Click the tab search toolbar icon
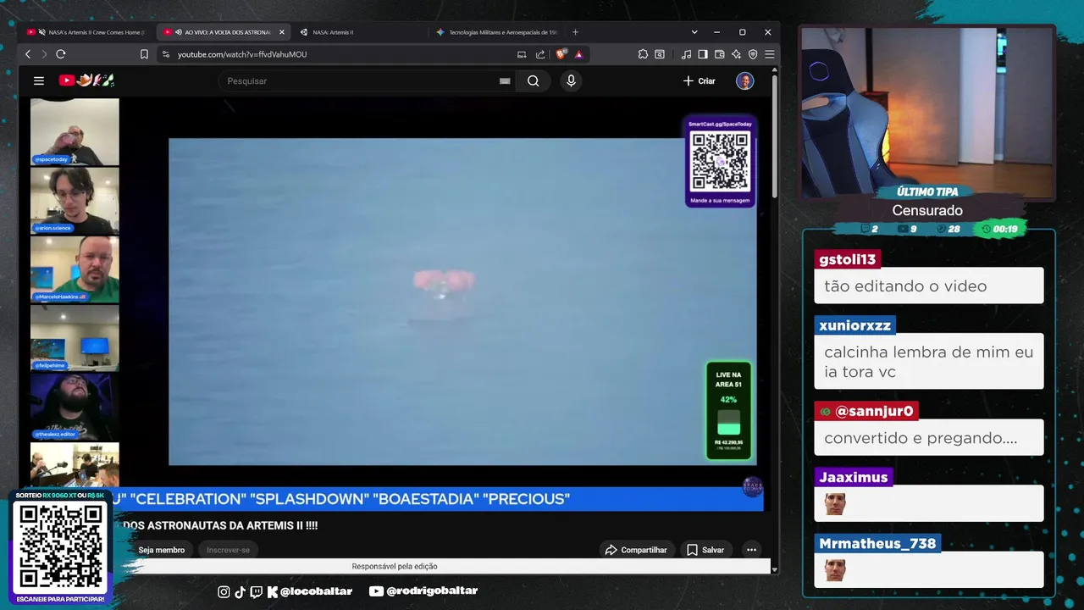1084x610 pixels. (x=660, y=54)
